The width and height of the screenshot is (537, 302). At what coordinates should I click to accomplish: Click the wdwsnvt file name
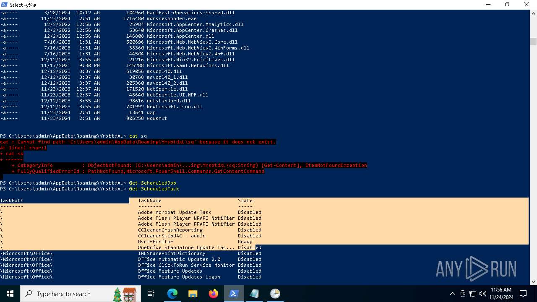pos(157,118)
